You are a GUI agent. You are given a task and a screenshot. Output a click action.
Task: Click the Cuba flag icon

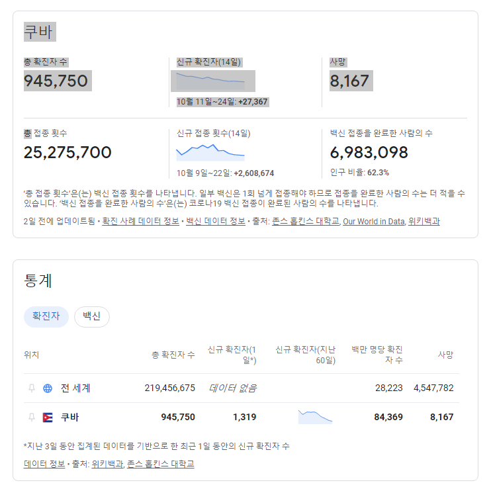click(x=48, y=418)
